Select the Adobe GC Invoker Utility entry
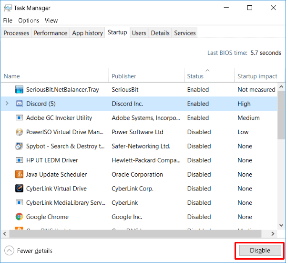The width and height of the screenshot is (286, 263). point(59,118)
